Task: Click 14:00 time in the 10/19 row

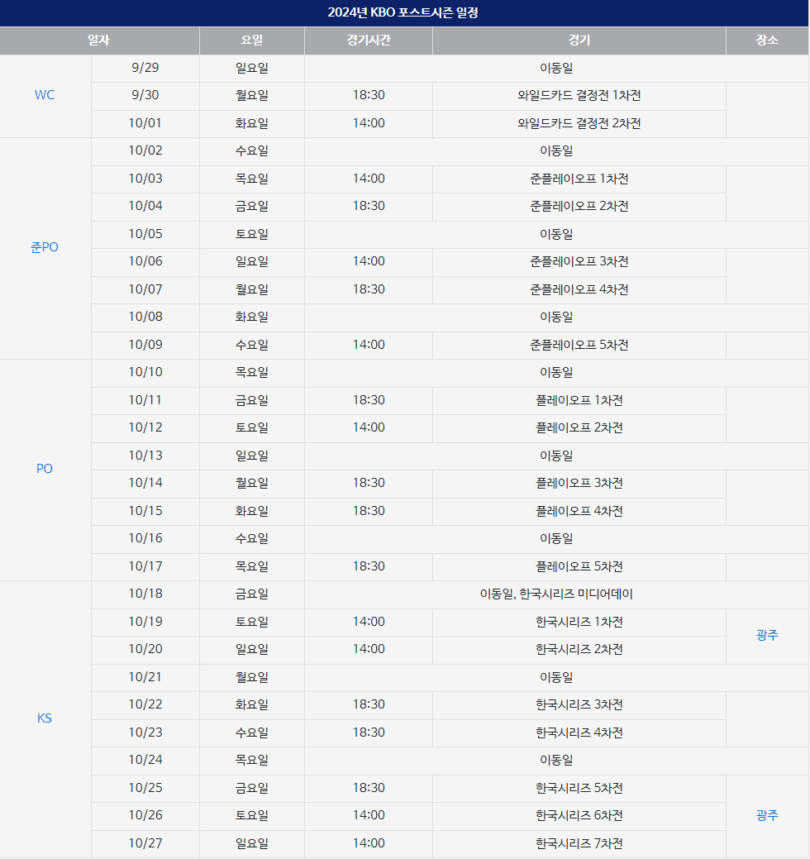Action: point(369,623)
